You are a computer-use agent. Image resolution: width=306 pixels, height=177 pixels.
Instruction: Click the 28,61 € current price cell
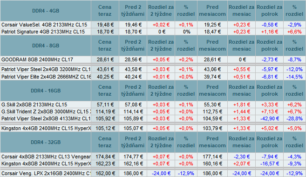point(105,59)
